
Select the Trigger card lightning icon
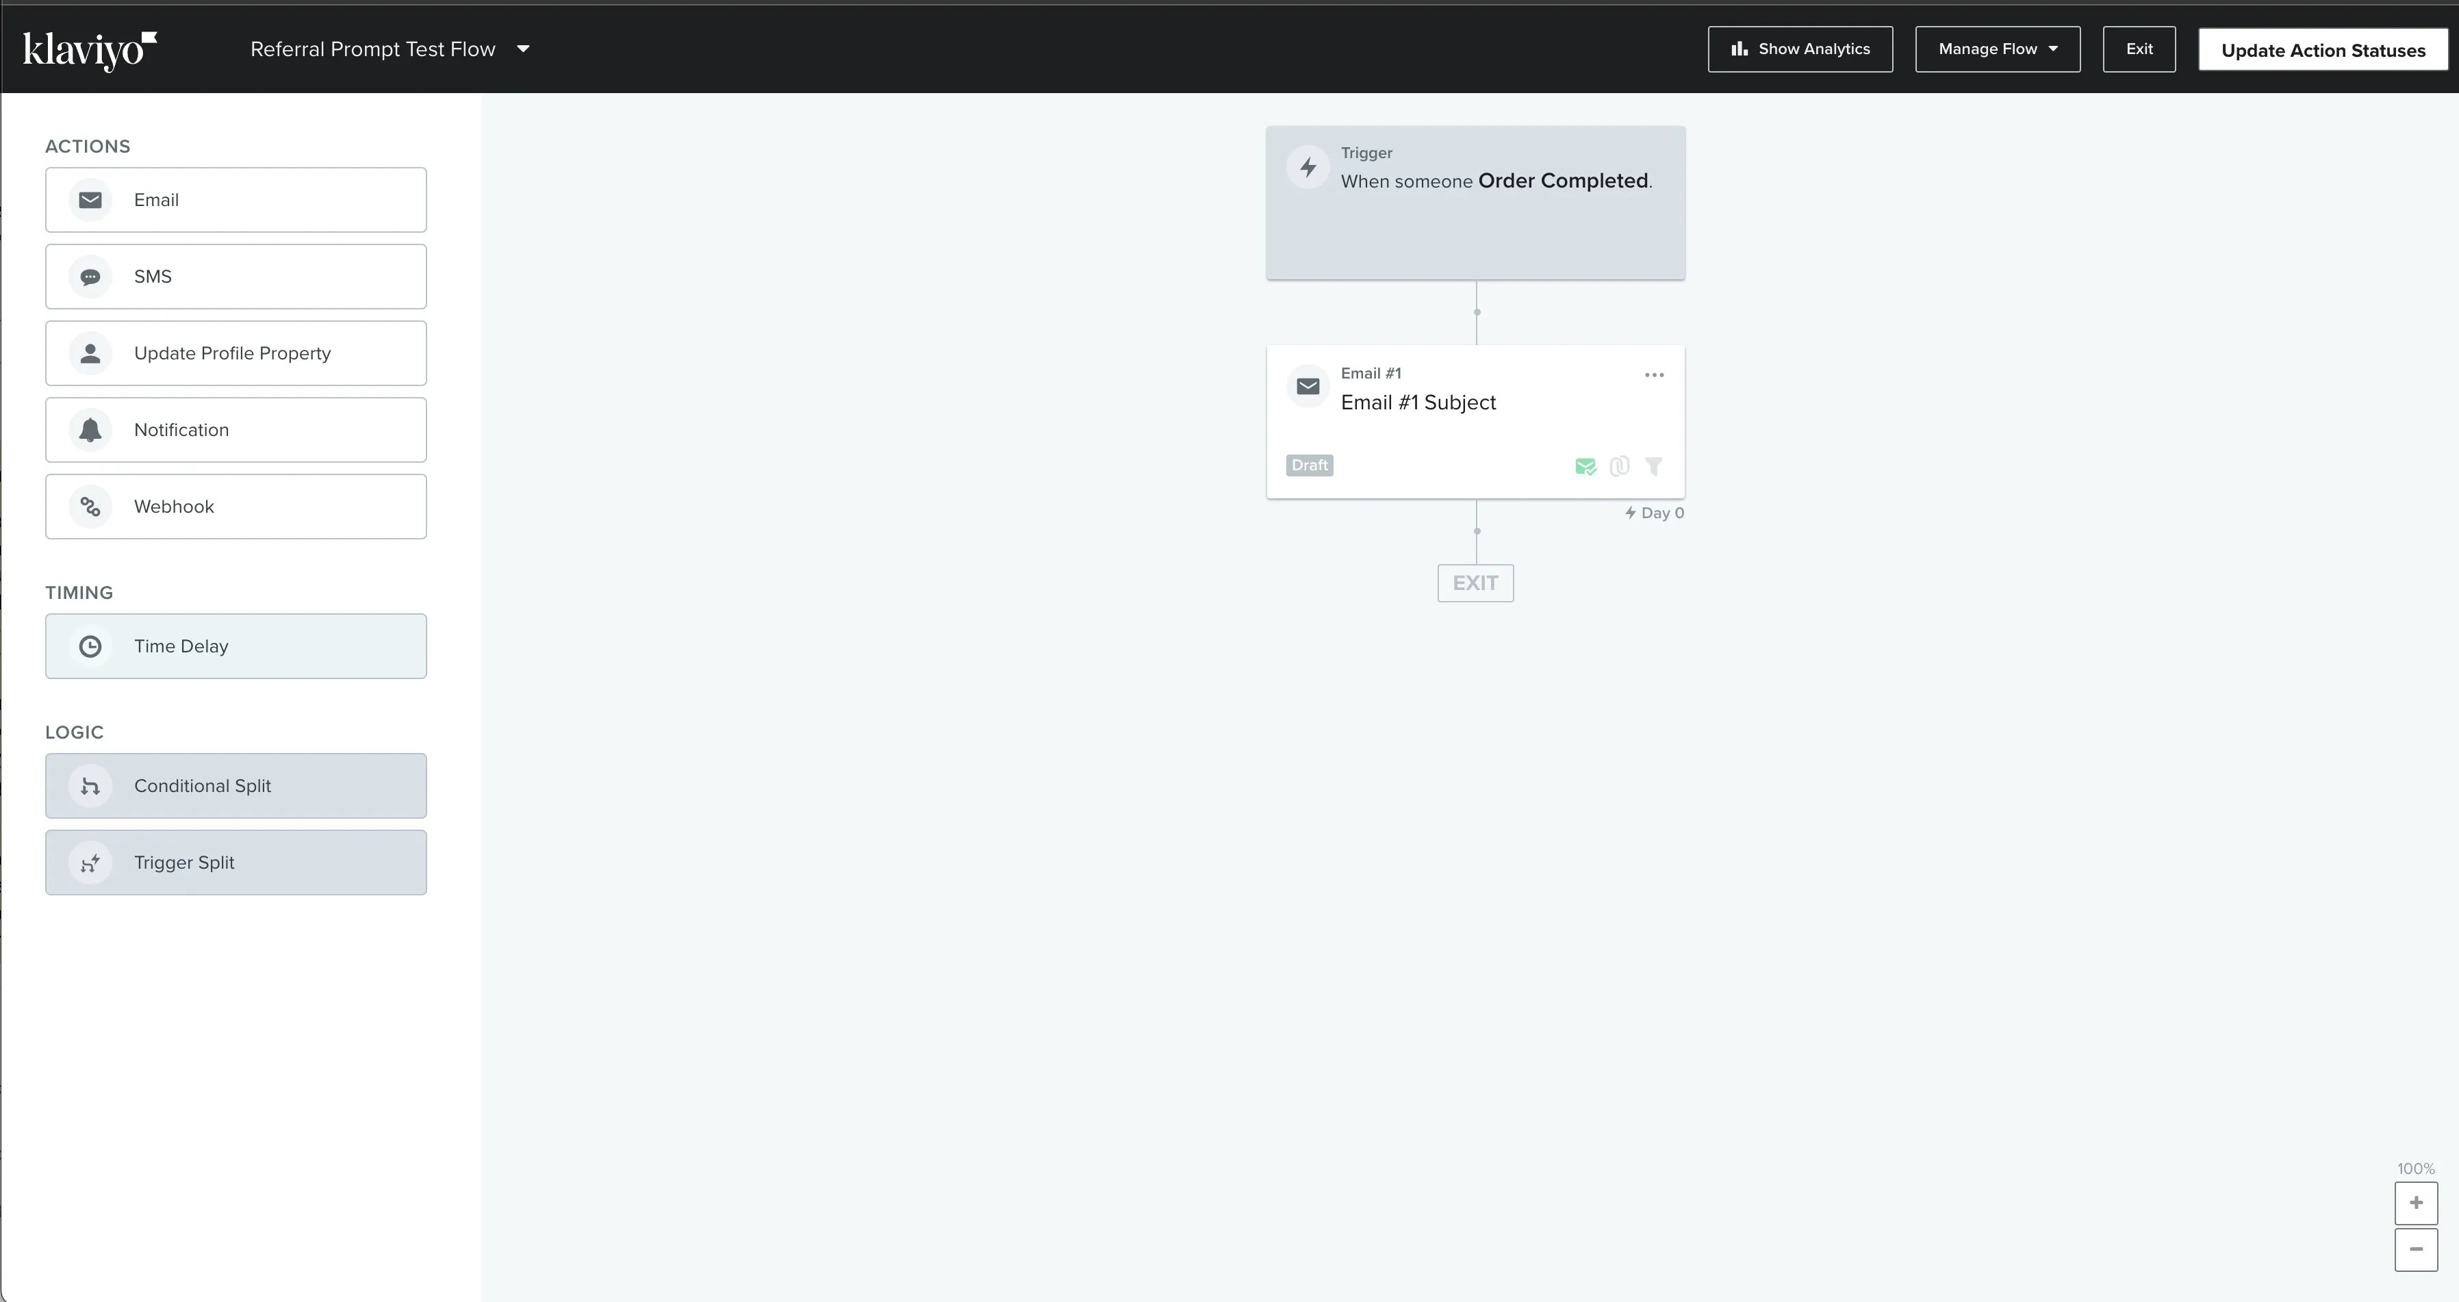(1308, 168)
